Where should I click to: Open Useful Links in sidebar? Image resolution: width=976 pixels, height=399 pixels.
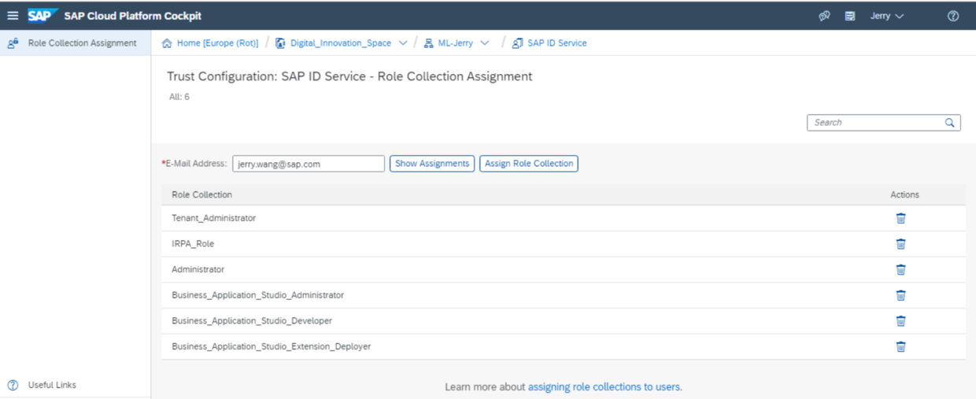pyautogui.click(x=52, y=385)
